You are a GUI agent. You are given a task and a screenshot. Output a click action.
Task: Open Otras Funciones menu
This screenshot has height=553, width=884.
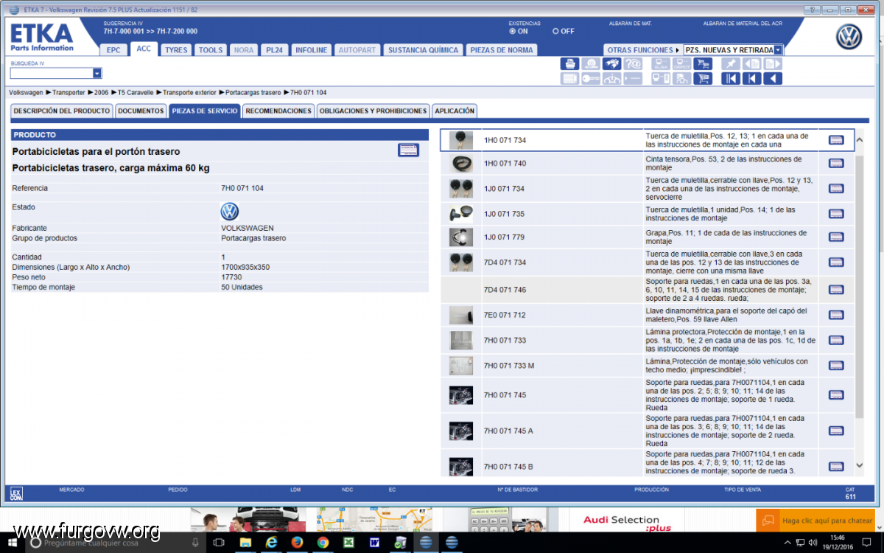point(643,50)
